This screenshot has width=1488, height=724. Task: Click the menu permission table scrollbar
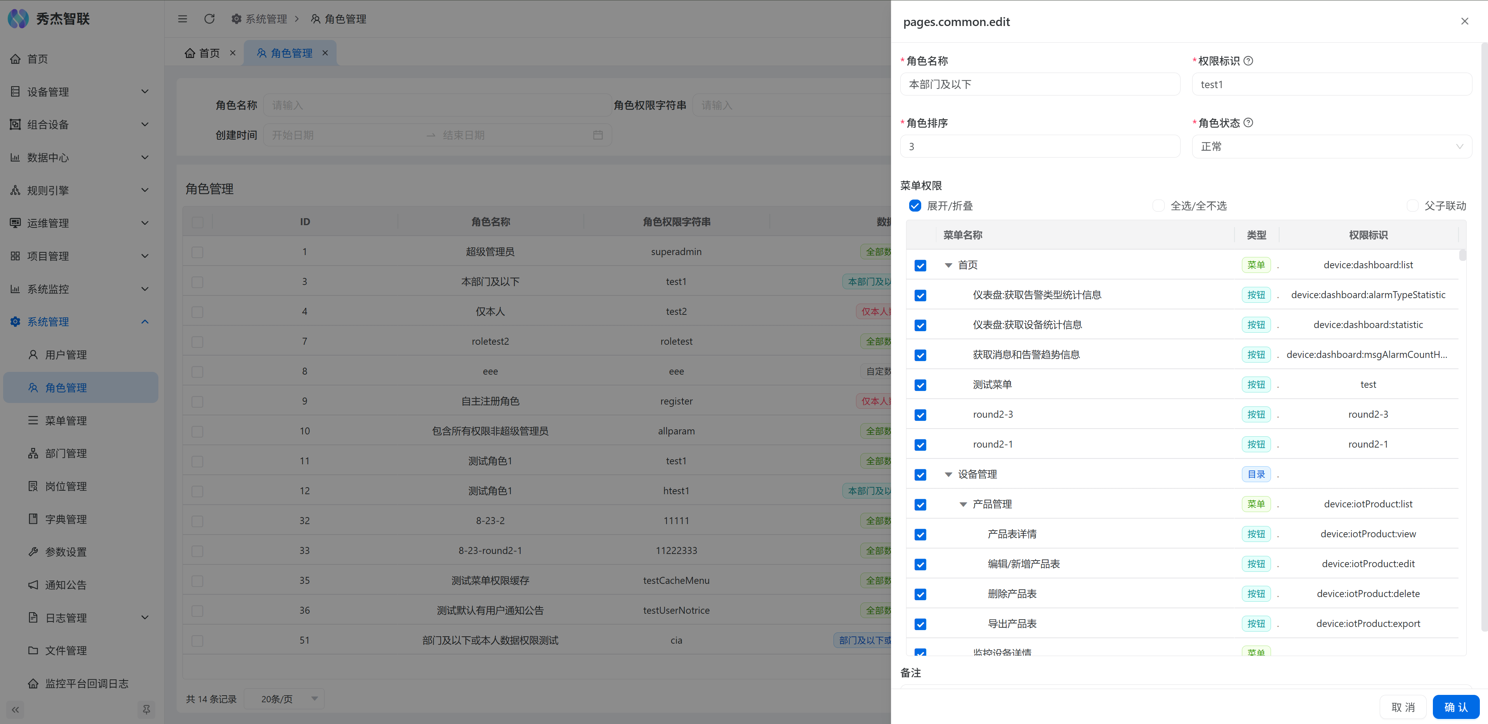[1463, 255]
